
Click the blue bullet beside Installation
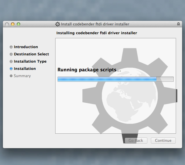coord(11,69)
